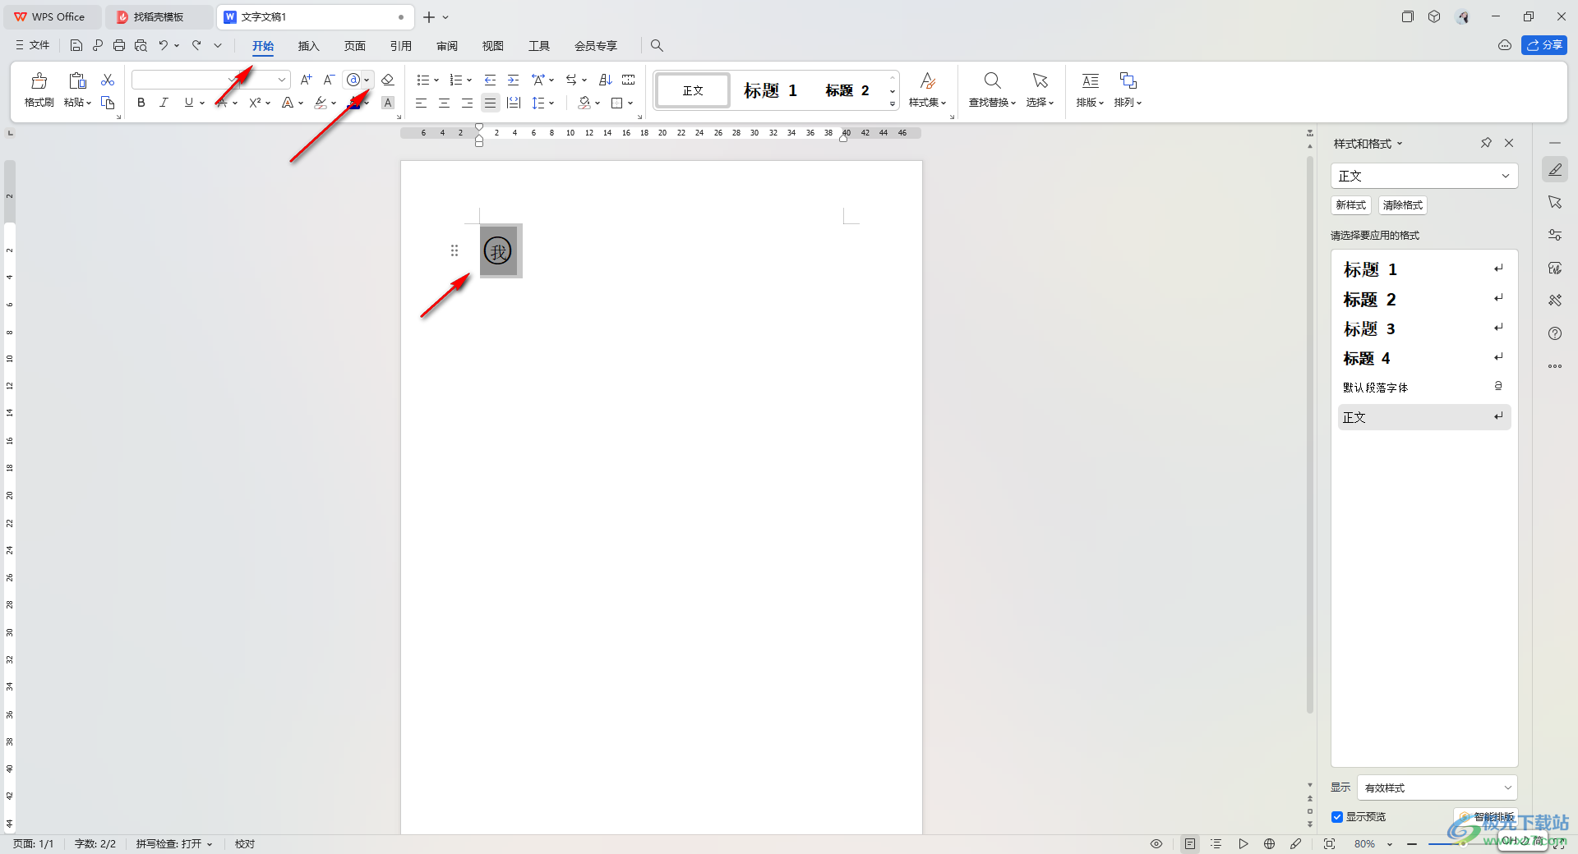Open the Select (选择) dropdown
This screenshot has width=1578, height=854.
(1040, 90)
